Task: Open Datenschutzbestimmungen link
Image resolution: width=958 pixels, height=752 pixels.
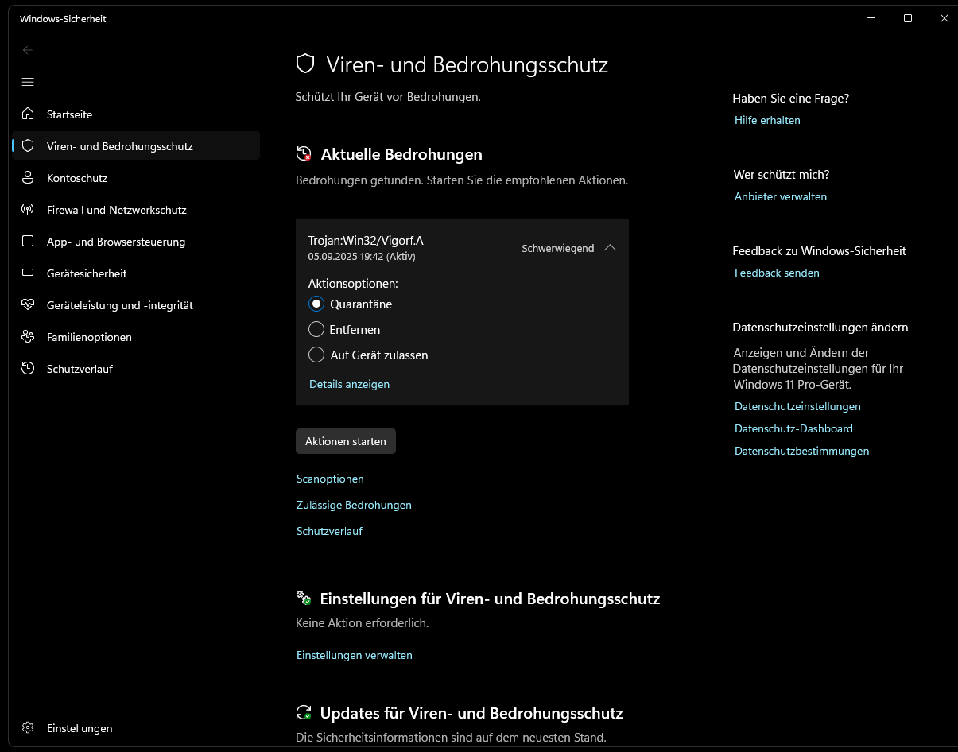Action: pos(801,451)
